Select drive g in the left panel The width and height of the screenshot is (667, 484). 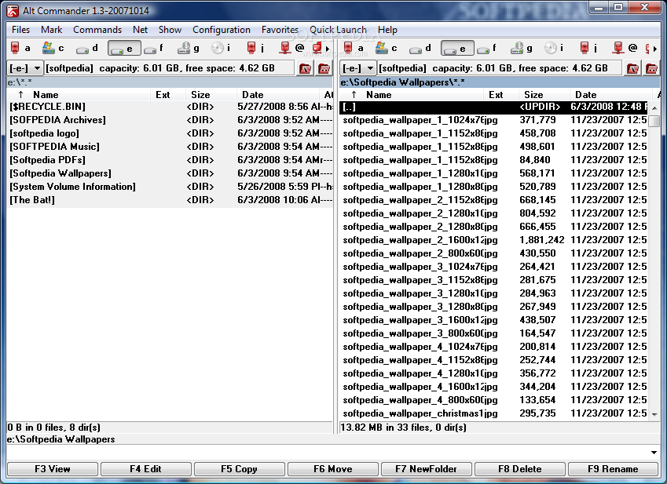189,48
